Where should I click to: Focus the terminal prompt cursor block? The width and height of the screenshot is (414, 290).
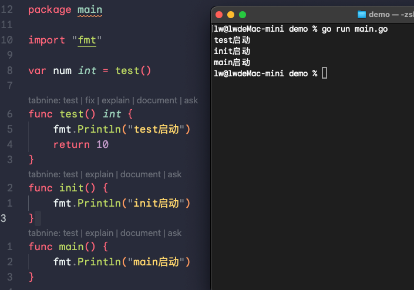(x=325, y=73)
